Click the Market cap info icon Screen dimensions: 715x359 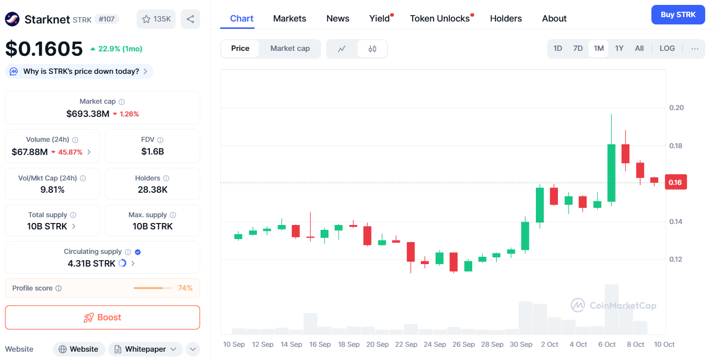(122, 102)
